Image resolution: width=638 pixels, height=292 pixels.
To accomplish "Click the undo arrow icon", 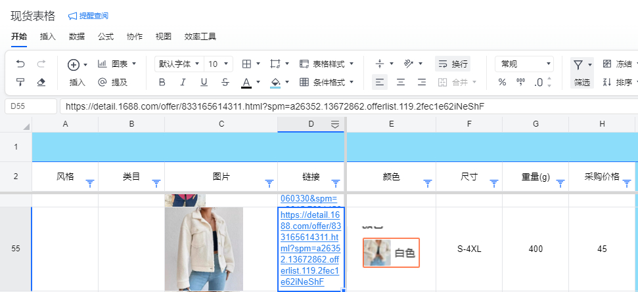I will [20, 64].
